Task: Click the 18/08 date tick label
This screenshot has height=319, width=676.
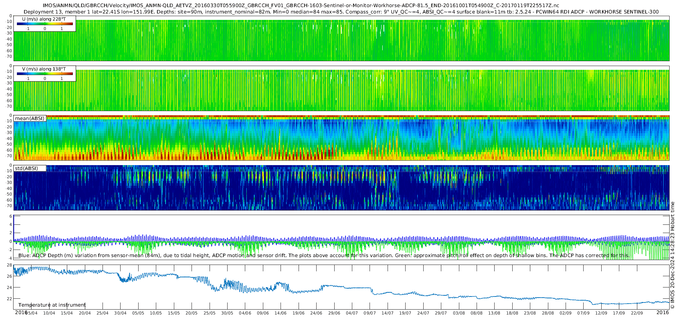Action: click(512, 313)
